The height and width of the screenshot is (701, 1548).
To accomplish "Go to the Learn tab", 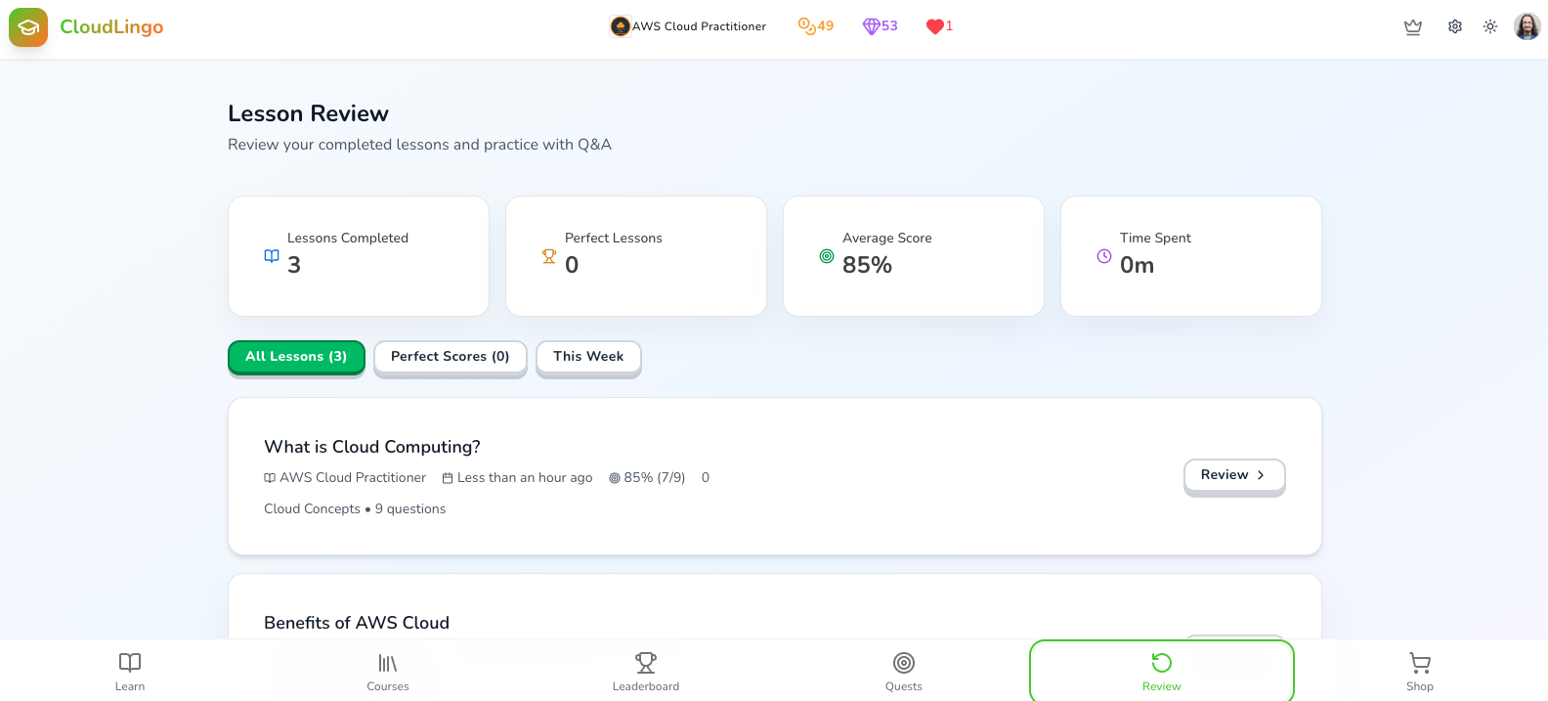I will (130, 671).
